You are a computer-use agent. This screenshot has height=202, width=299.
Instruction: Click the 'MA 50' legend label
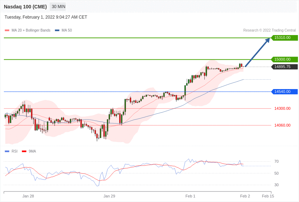[x=67, y=31]
